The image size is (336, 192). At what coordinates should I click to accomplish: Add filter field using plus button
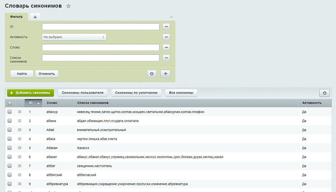click(x=165, y=74)
